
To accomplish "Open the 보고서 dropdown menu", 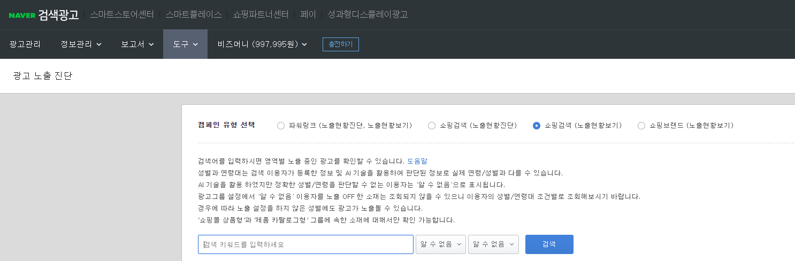I will (137, 44).
